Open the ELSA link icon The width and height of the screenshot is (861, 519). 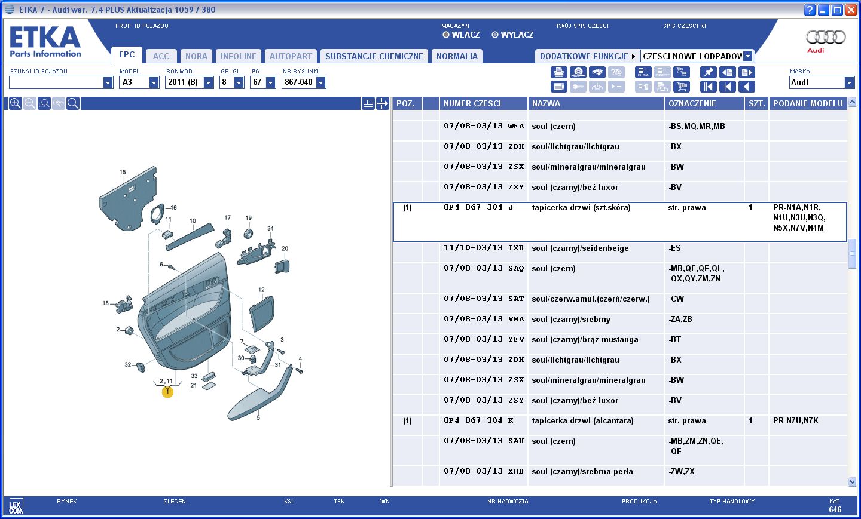pyautogui.click(x=643, y=72)
